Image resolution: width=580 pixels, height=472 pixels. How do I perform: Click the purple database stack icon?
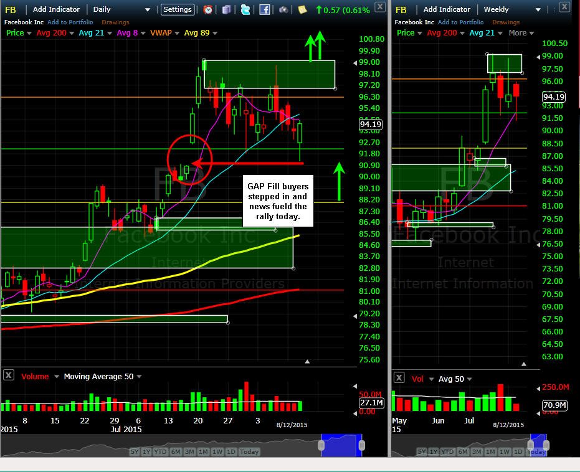coord(226,9)
